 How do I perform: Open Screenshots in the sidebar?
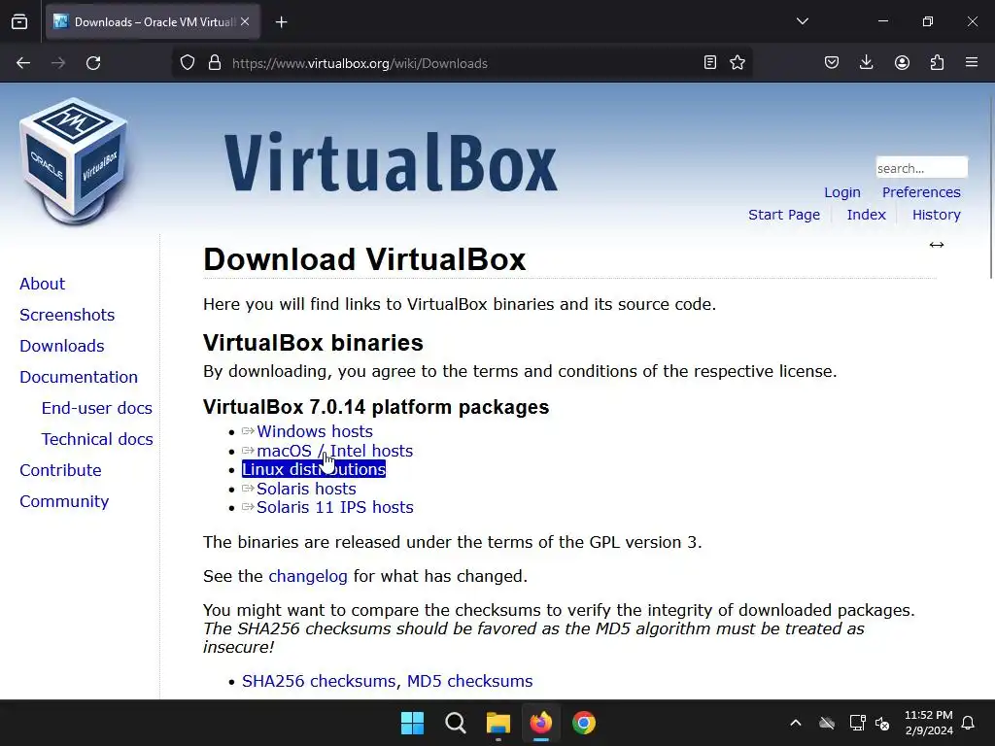67,315
